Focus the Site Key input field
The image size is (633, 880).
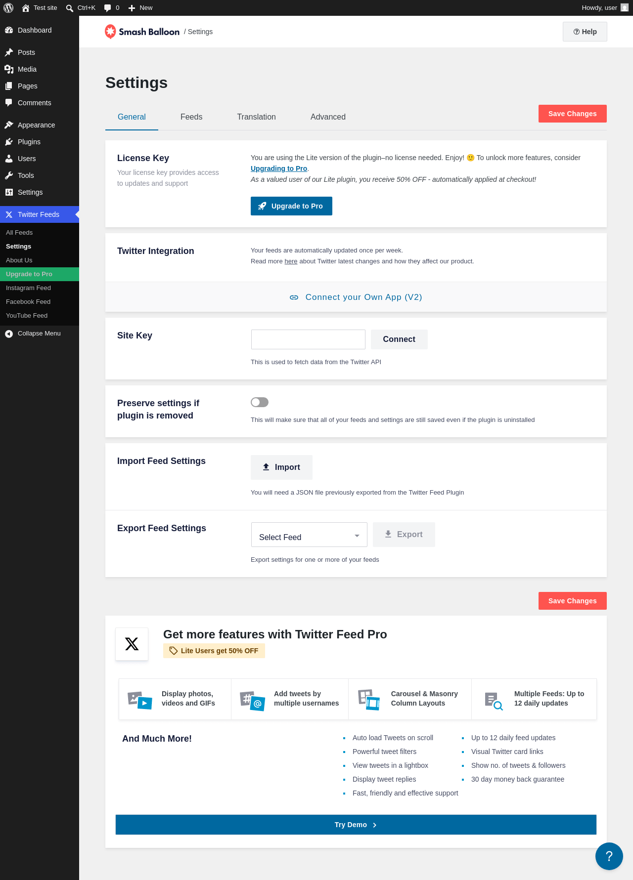(x=308, y=339)
